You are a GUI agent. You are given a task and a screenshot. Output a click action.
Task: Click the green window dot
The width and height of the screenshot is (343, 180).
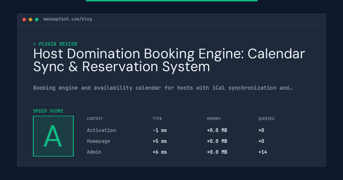37,19
